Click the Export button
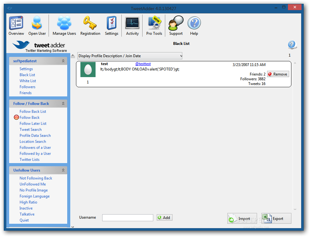This screenshot has height=237, width=310. click(x=276, y=218)
